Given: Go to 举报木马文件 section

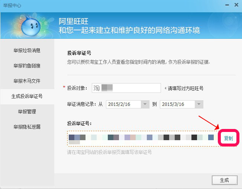Looking at the screenshot, I should click(x=27, y=81).
